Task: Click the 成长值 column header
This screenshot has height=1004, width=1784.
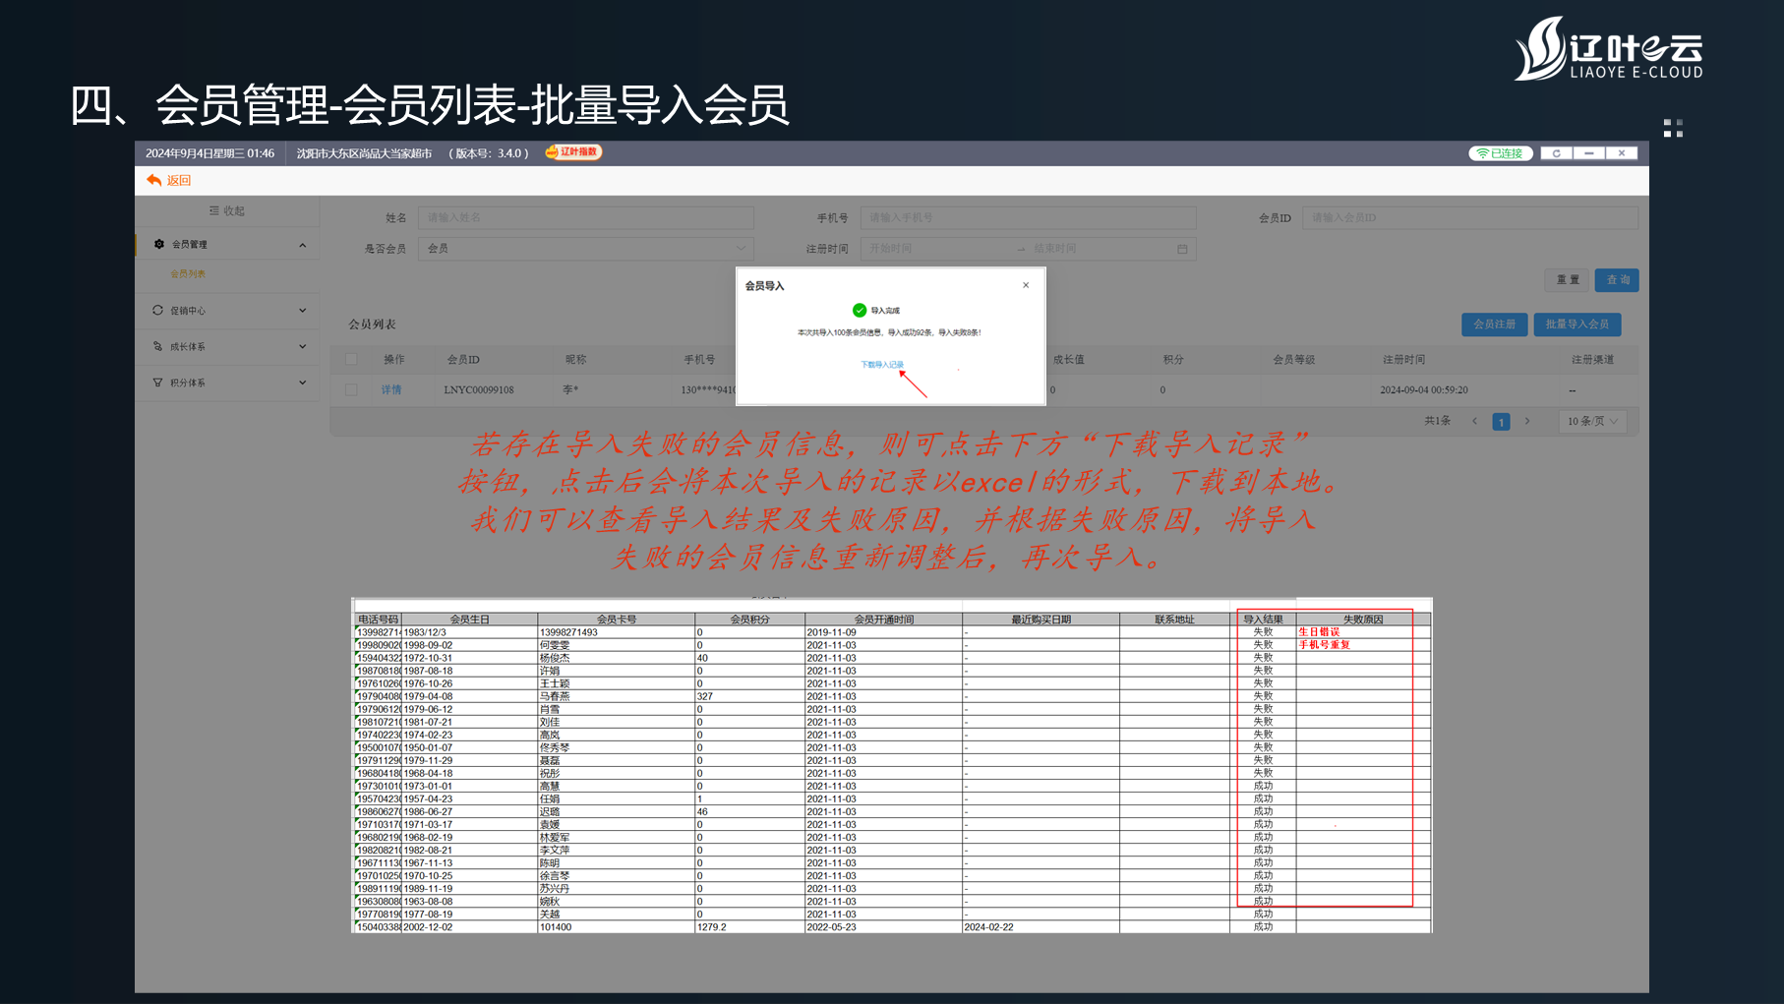Action: click(1068, 359)
